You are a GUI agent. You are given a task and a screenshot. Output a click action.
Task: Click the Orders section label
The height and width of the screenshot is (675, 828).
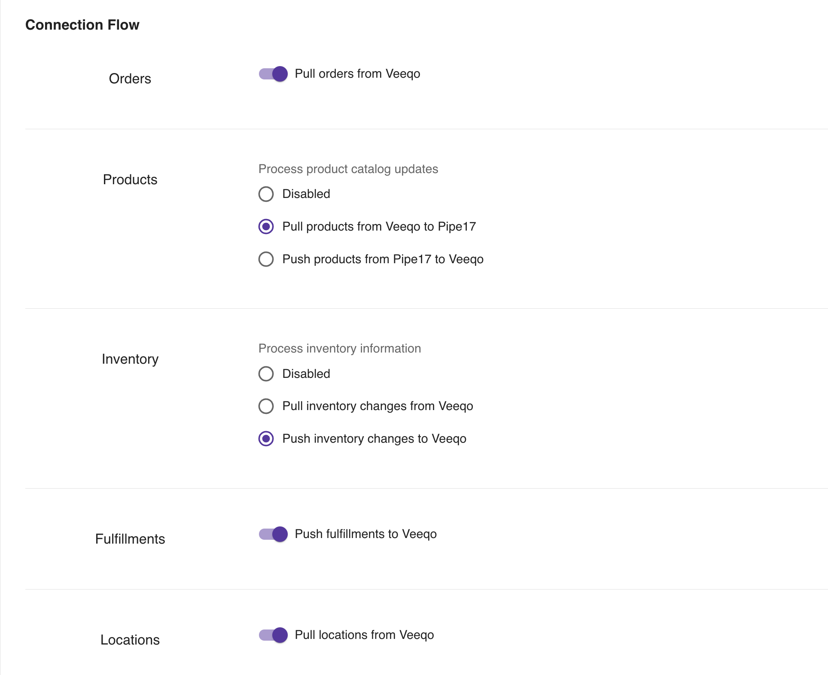coord(130,79)
